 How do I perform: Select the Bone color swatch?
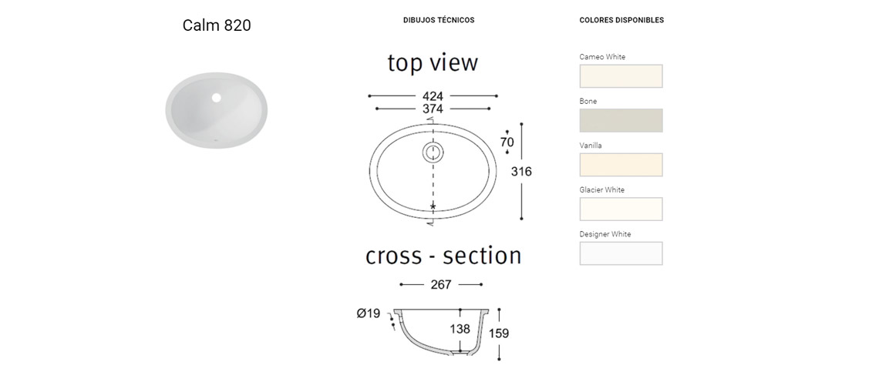pos(621,120)
